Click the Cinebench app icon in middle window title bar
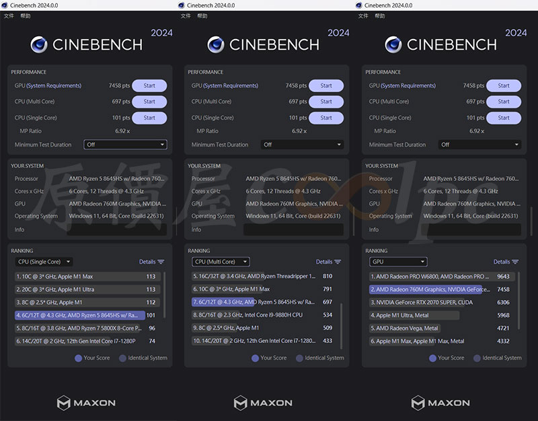The width and height of the screenshot is (538, 421). pyautogui.click(x=182, y=5)
